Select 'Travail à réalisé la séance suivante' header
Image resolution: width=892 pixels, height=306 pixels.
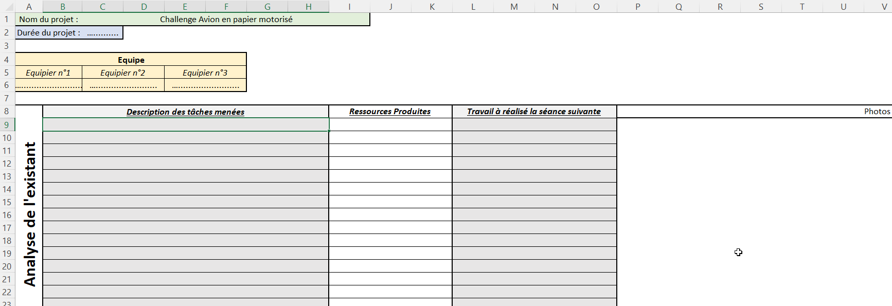[x=534, y=112]
